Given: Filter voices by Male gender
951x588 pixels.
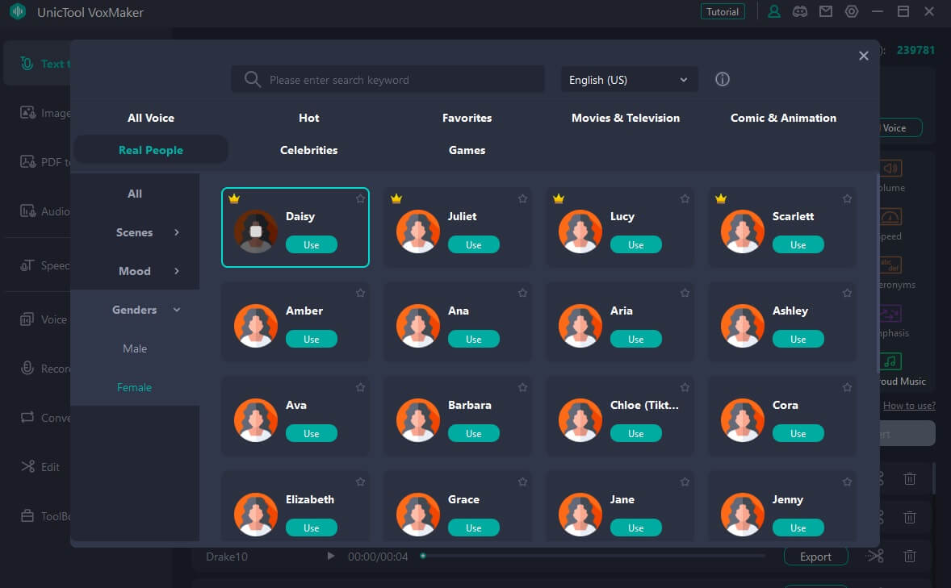Looking at the screenshot, I should (135, 348).
